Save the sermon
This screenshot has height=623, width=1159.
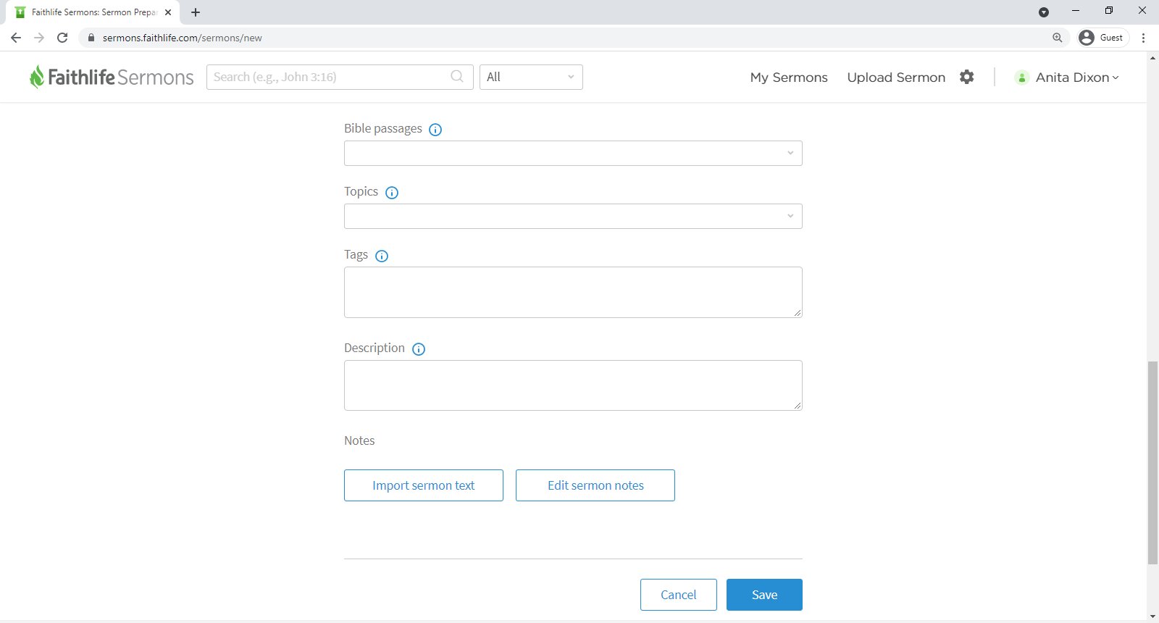[x=764, y=595]
